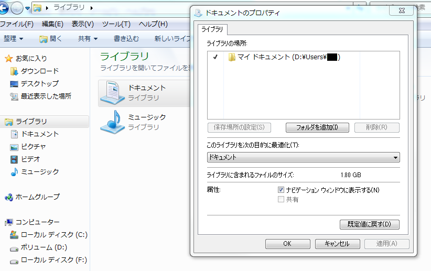
Task: Click the 最近表示した場所 icon
Action: 14,96
